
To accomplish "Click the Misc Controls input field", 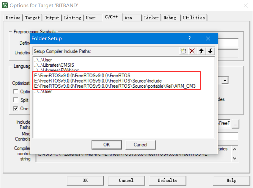I will pyautogui.click(x=228, y=136).
